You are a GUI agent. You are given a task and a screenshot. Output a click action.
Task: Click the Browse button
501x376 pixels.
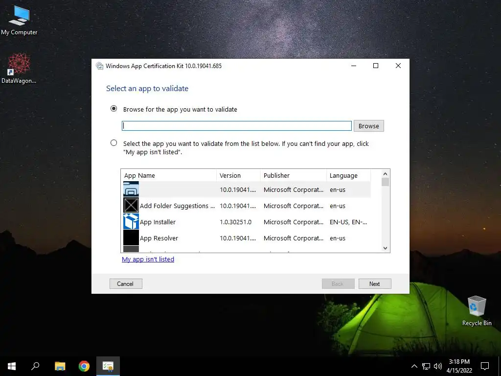pos(369,126)
